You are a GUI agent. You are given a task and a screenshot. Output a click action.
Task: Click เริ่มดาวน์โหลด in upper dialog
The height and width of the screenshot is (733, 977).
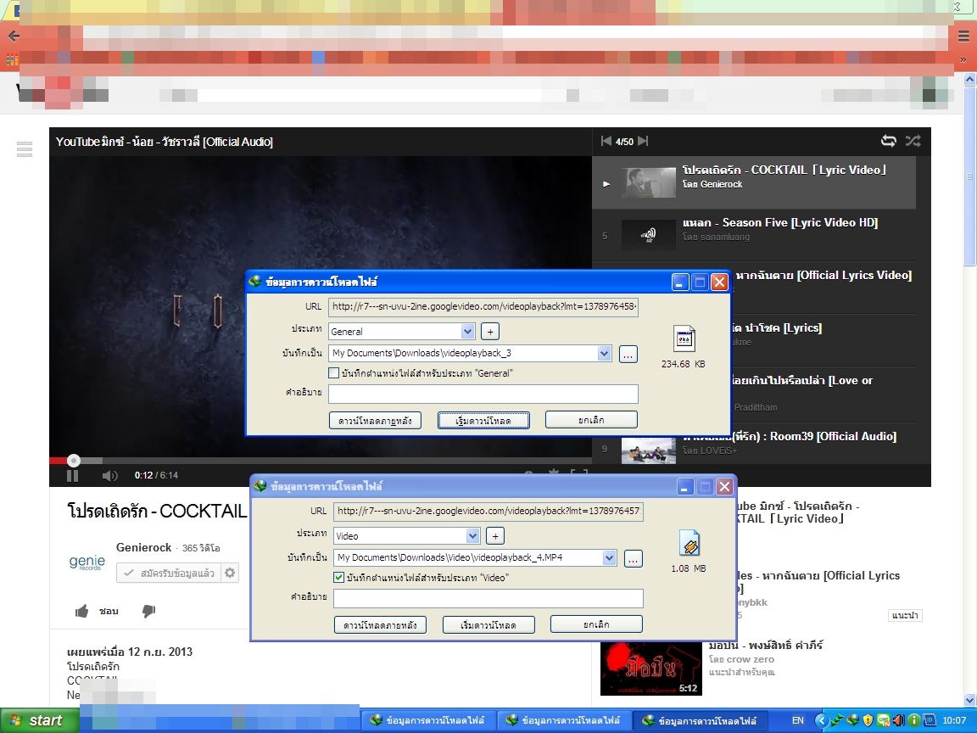[483, 421]
